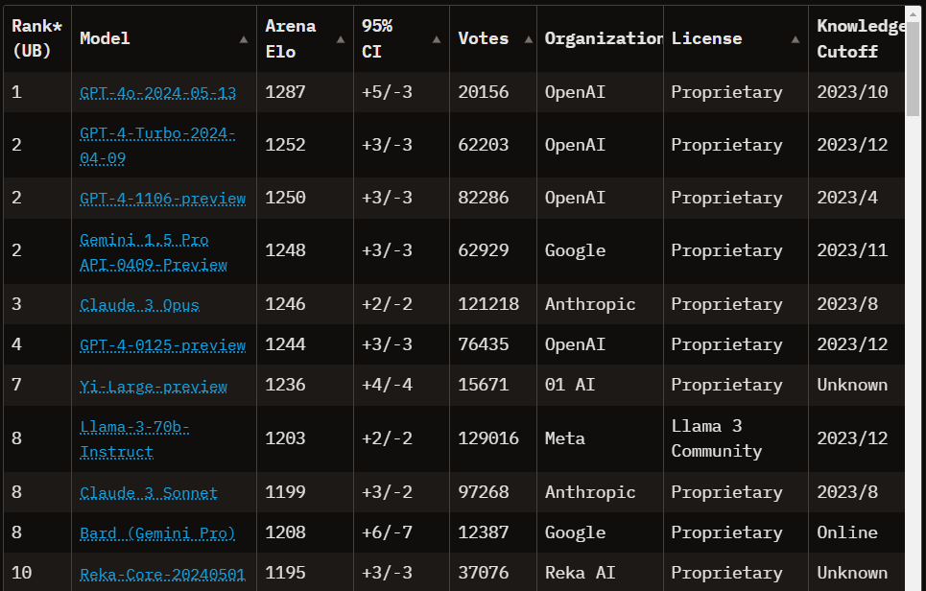Image resolution: width=926 pixels, height=591 pixels.
Task: Click the Organization column header
Action: click(602, 39)
